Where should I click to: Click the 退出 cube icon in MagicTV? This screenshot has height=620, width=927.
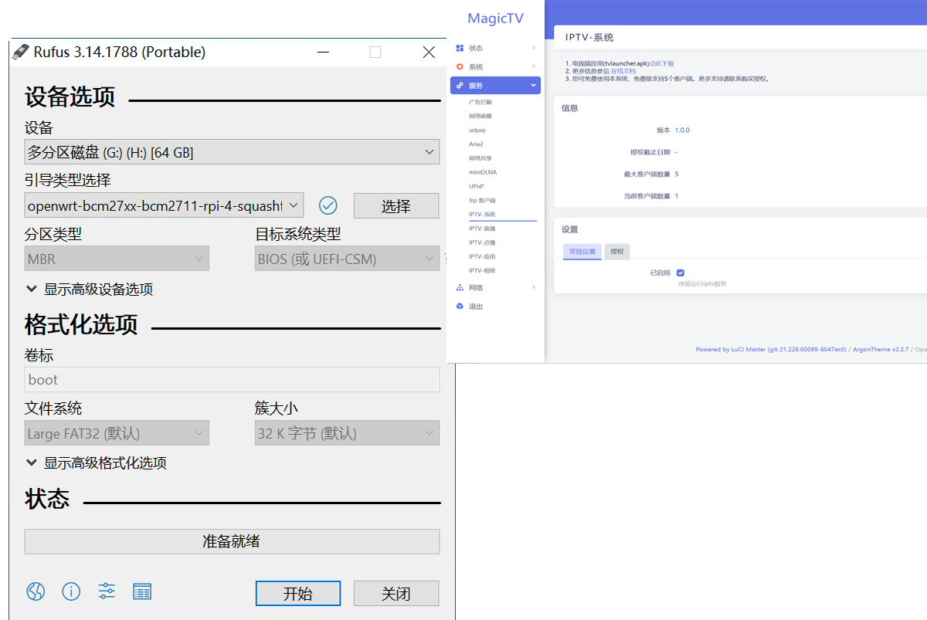pos(460,307)
